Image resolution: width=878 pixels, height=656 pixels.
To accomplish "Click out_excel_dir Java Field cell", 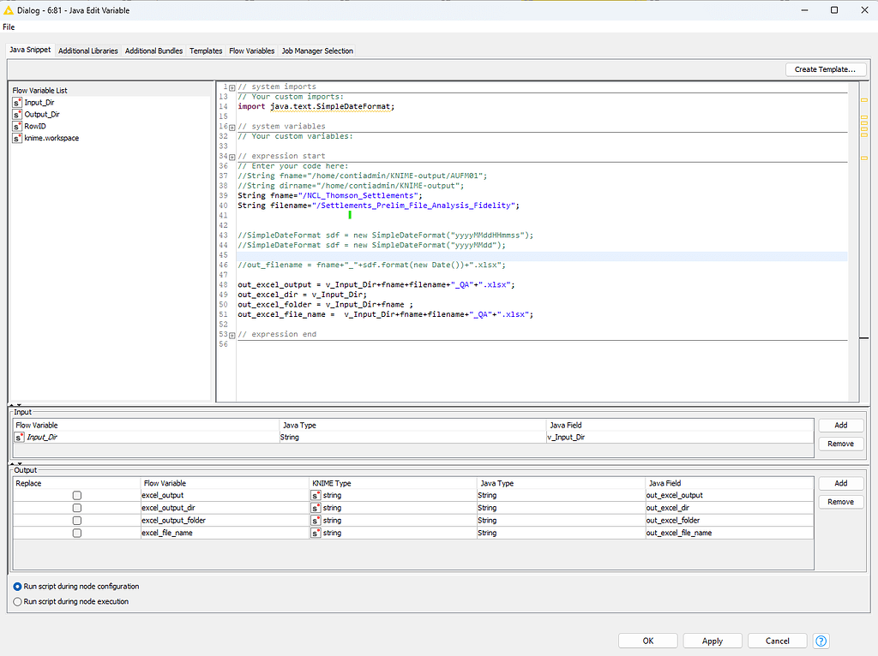I will 729,508.
